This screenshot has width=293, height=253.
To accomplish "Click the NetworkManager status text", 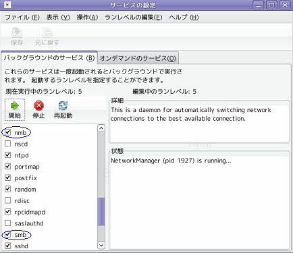I will [171, 161].
